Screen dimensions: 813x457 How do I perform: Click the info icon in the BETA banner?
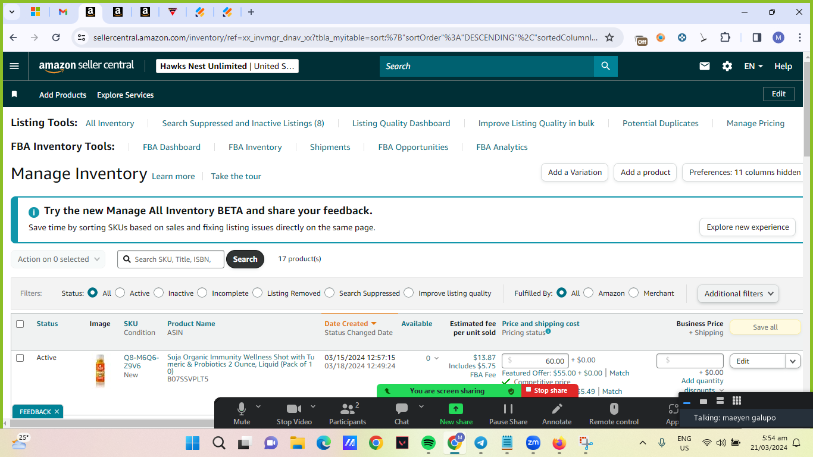point(34,211)
